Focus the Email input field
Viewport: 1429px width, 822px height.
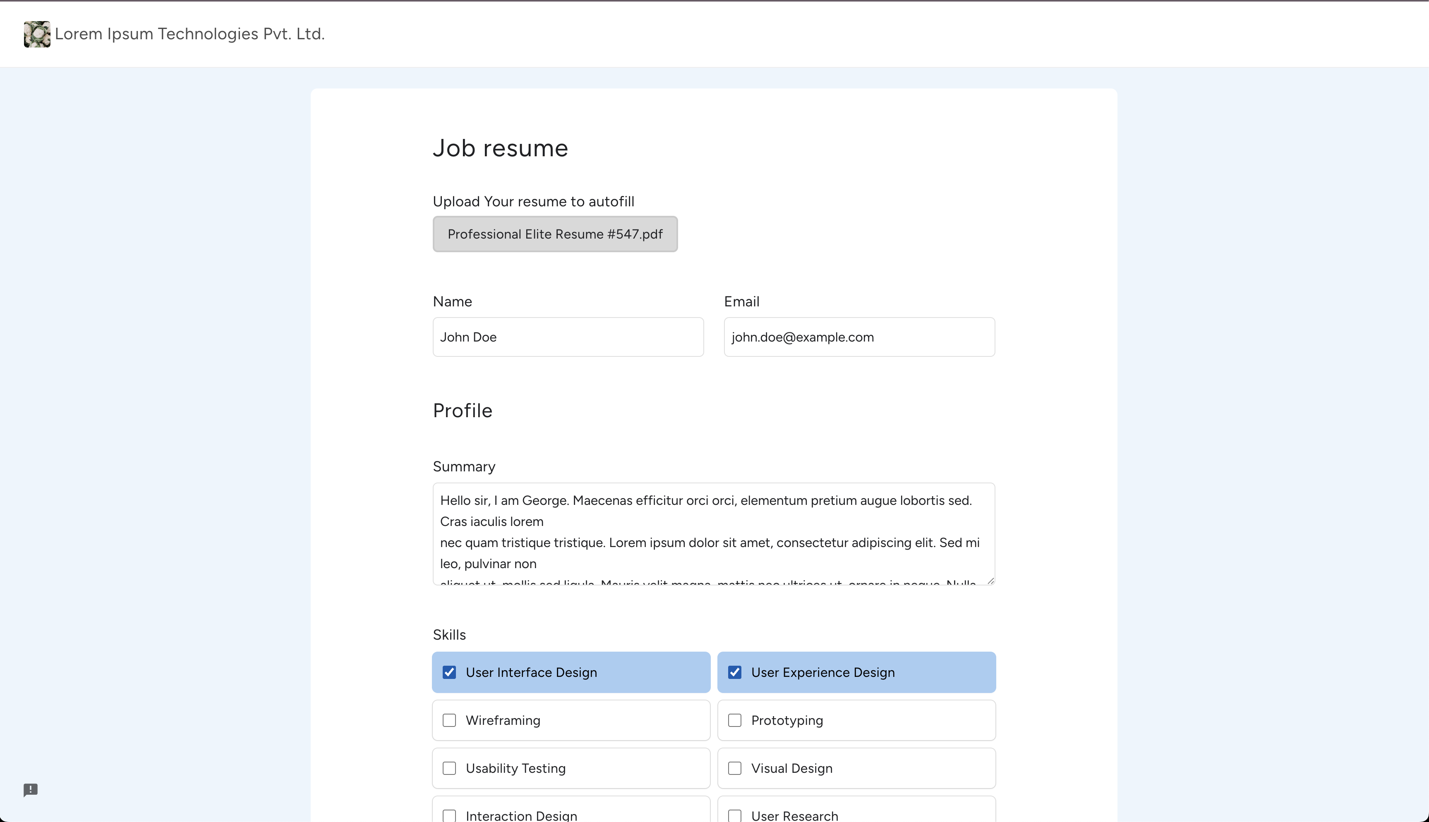click(859, 337)
